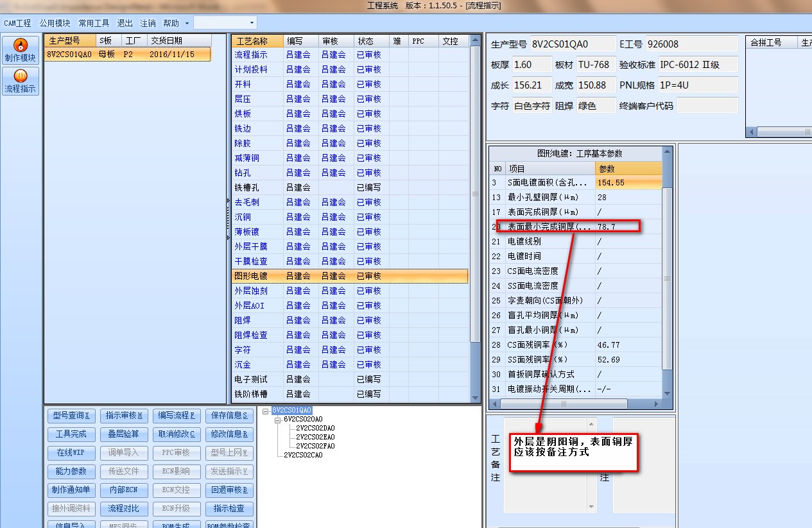Select the 层压 process row

(350, 99)
